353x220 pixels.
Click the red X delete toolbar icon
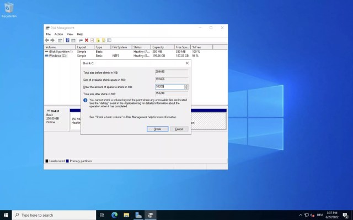pos(87,40)
